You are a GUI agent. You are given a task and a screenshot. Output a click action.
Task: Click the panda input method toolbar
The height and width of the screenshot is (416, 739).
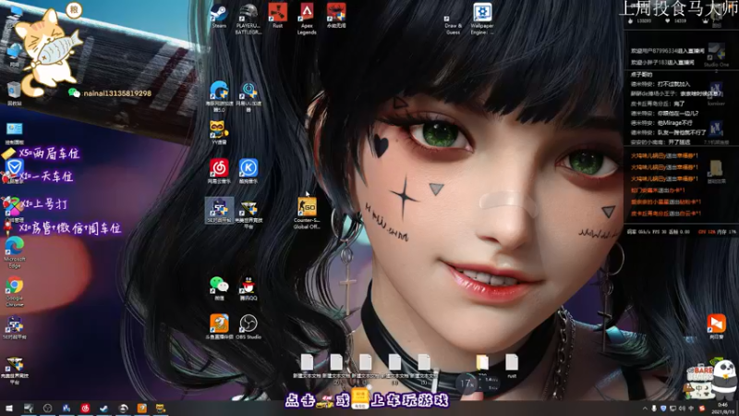point(710,381)
